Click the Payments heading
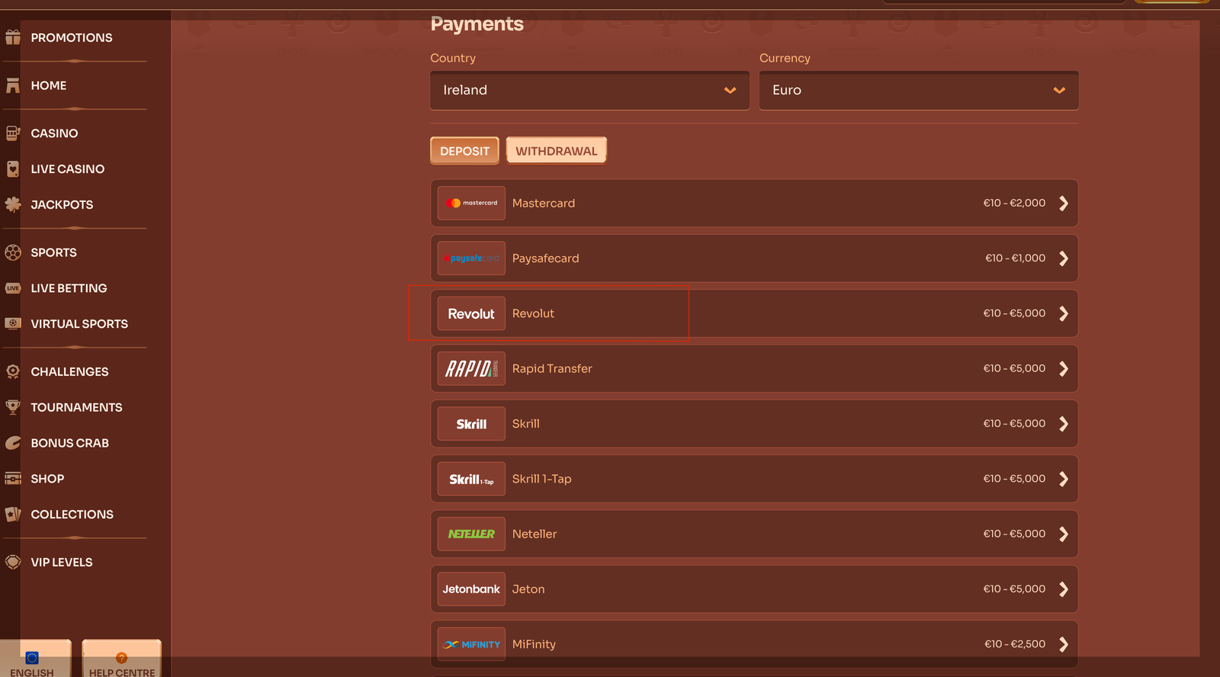The image size is (1220, 677). (x=477, y=24)
